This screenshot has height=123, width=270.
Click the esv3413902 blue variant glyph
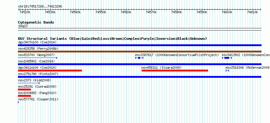(x=227, y=58)
